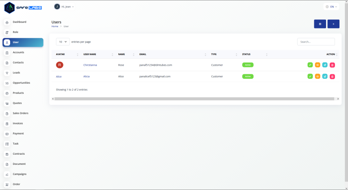
Task: Select User menu item in sidebar
Action: click(23, 42)
